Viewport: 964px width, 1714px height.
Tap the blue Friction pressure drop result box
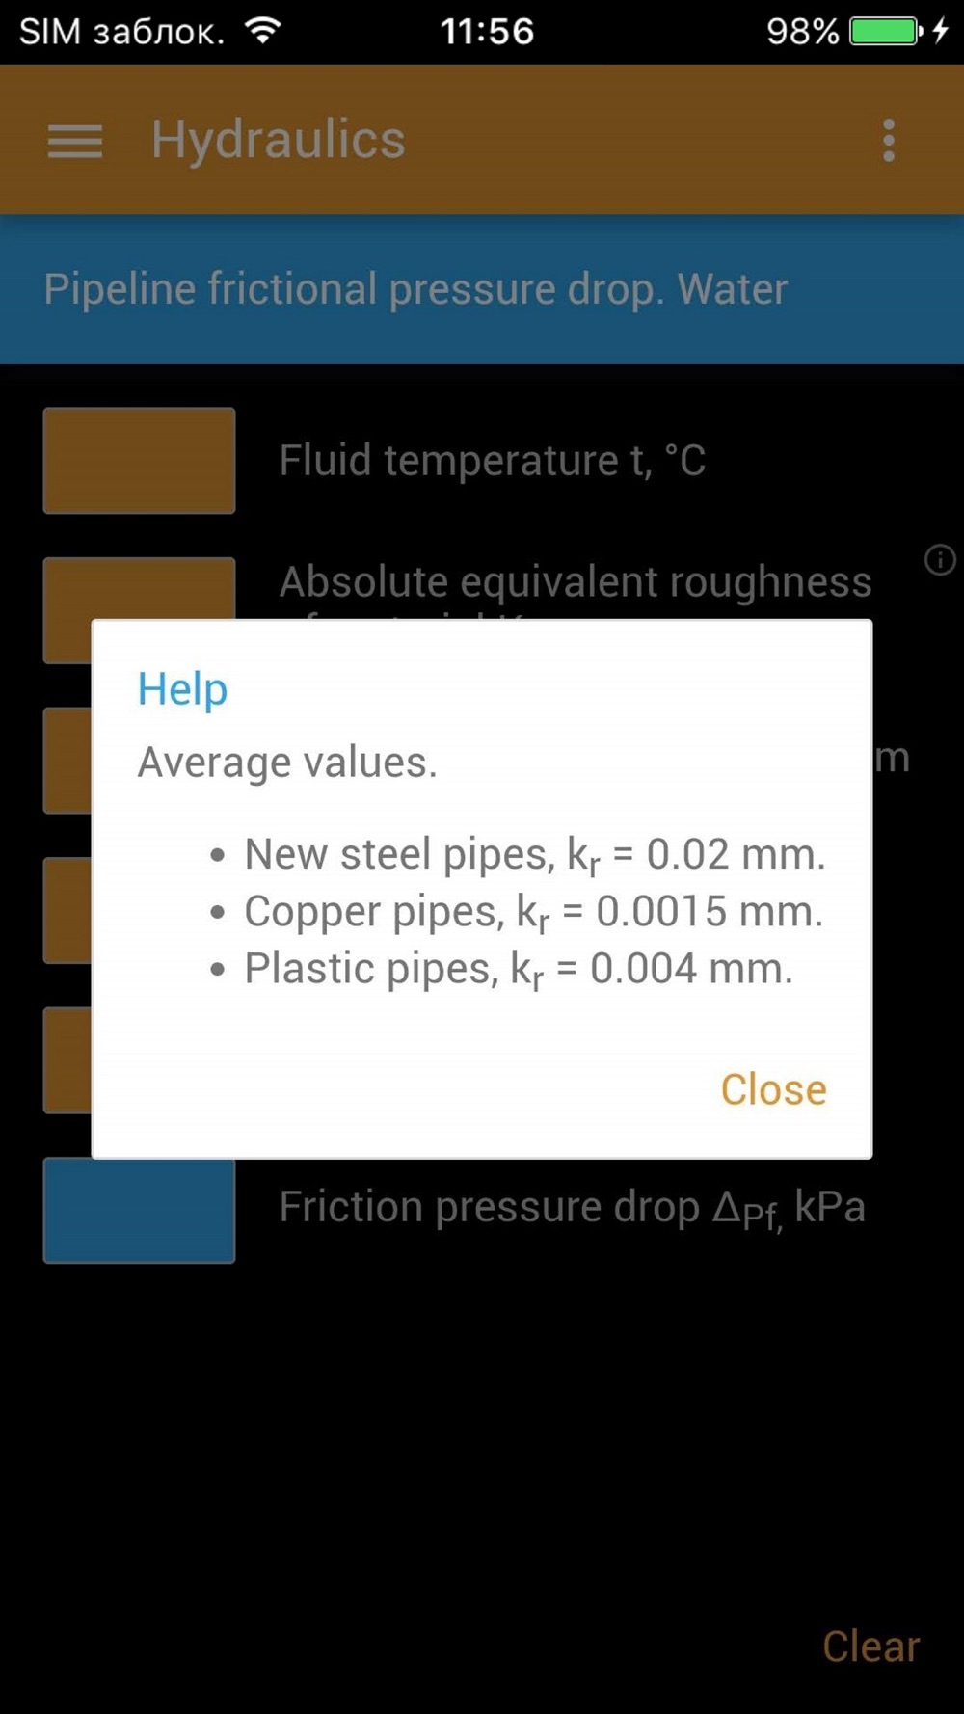click(x=139, y=1211)
